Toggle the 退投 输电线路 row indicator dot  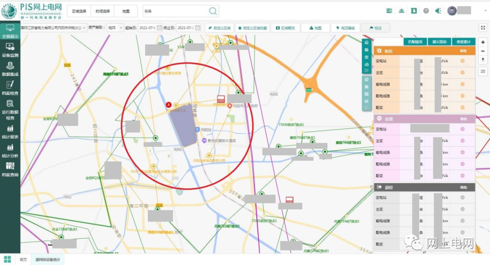[462, 221]
